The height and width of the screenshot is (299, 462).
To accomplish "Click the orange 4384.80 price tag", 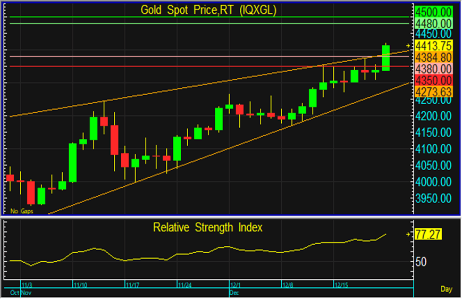I will [433, 57].
